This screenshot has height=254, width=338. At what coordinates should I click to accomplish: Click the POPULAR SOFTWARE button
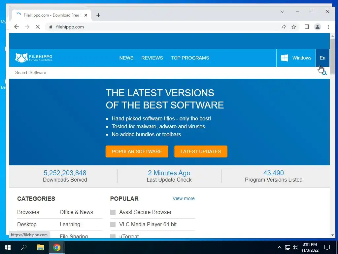click(137, 151)
